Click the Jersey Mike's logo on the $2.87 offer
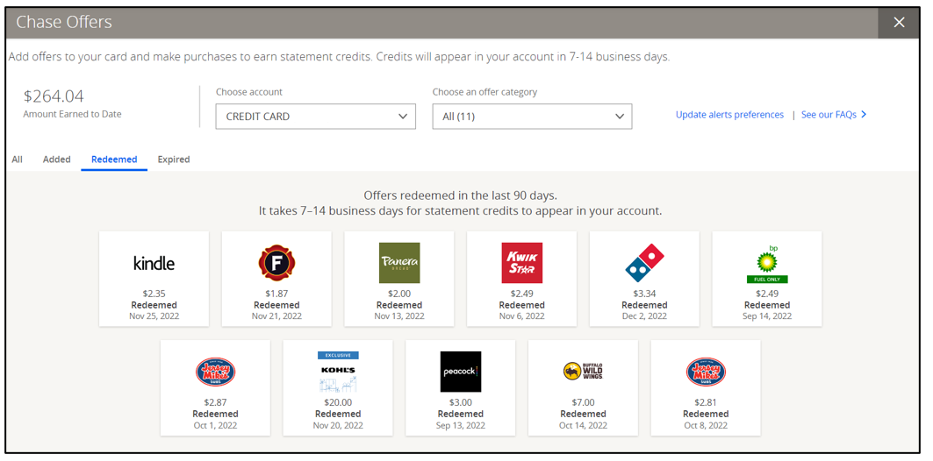933x461 pixels. [215, 372]
